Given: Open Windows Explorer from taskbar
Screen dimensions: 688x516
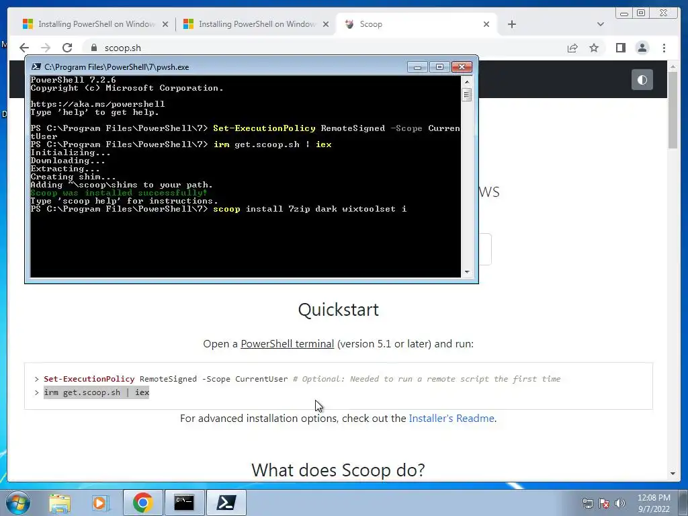Looking at the screenshot, I should 60,503.
